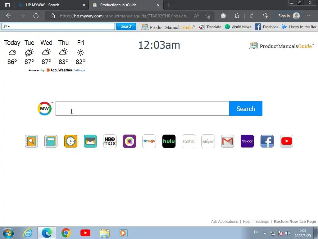Open a new browser tab

pos(169,5)
